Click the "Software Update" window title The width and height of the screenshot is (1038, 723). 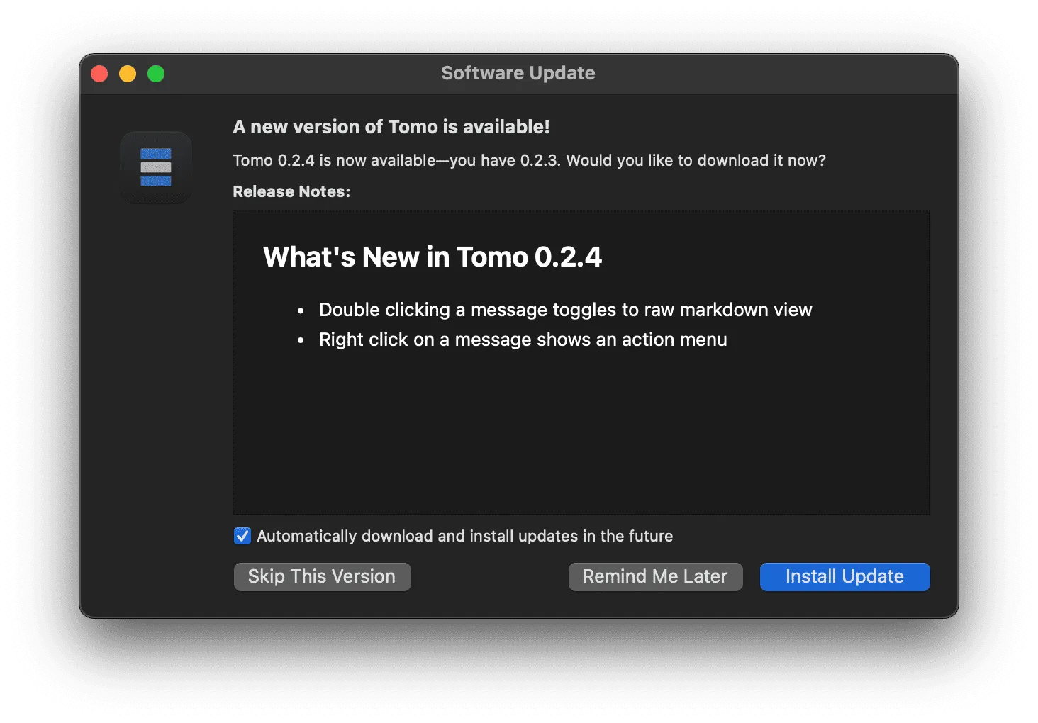click(x=518, y=73)
